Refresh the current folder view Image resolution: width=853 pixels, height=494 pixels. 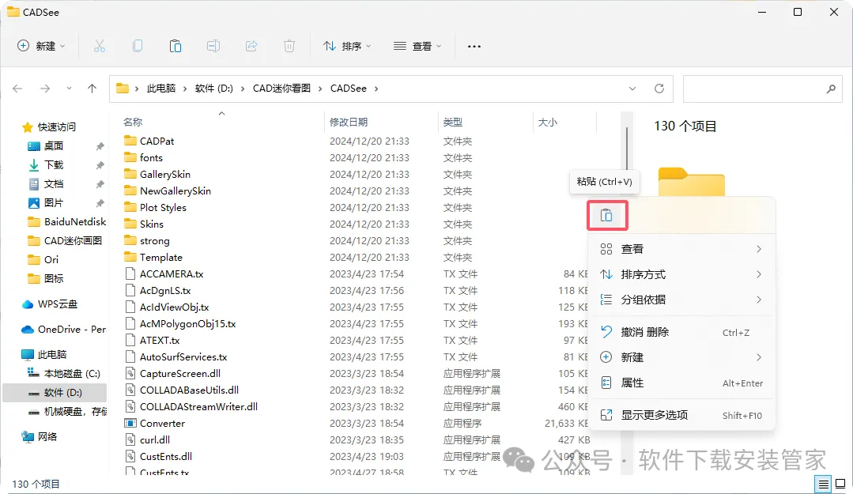(x=659, y=89)
